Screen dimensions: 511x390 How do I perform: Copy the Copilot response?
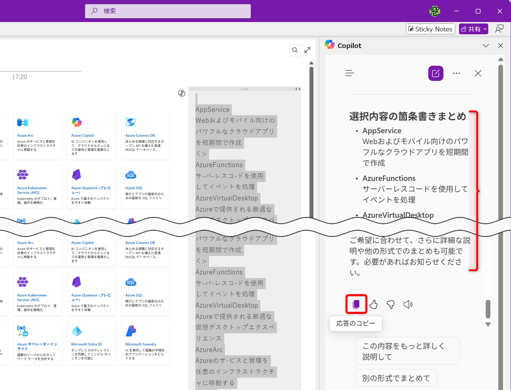(356, 304)
